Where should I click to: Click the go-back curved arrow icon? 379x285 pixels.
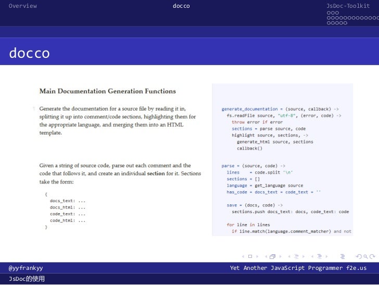click(359, 256)
